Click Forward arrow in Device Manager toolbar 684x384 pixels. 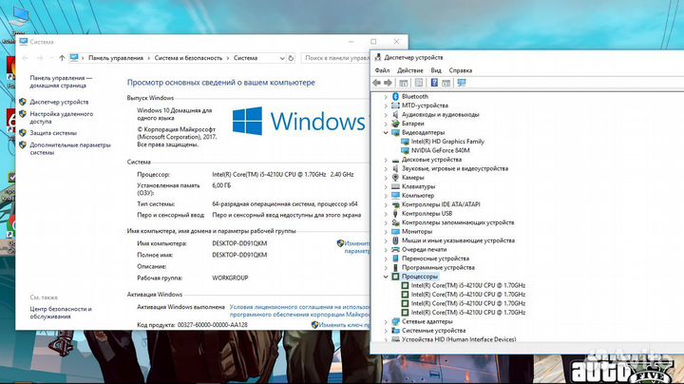coord(388,83)
